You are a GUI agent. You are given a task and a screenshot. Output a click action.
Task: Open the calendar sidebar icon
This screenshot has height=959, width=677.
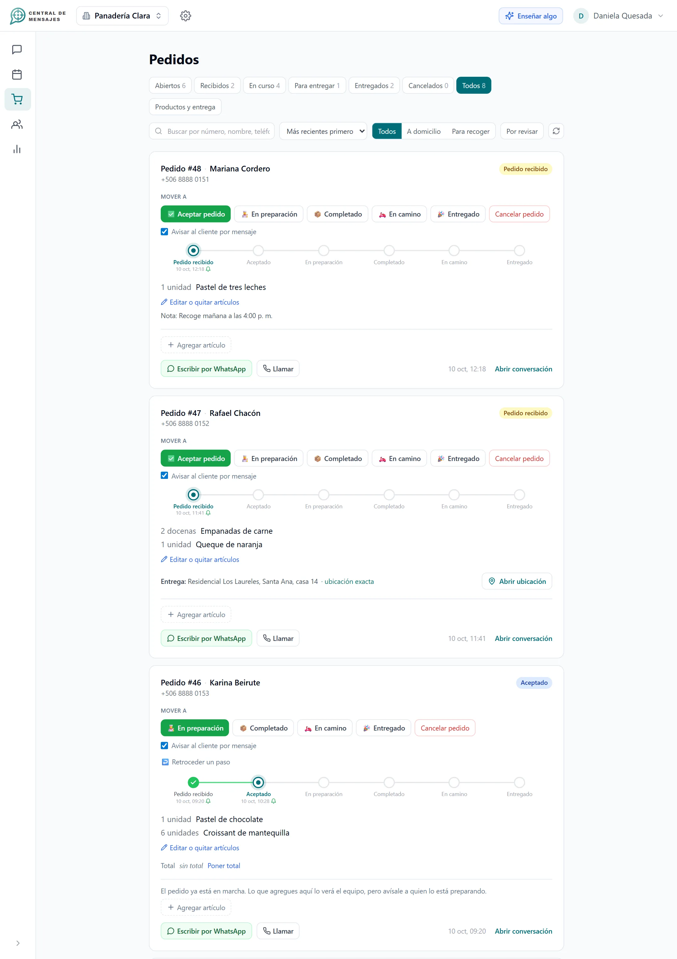pos(17,75)
